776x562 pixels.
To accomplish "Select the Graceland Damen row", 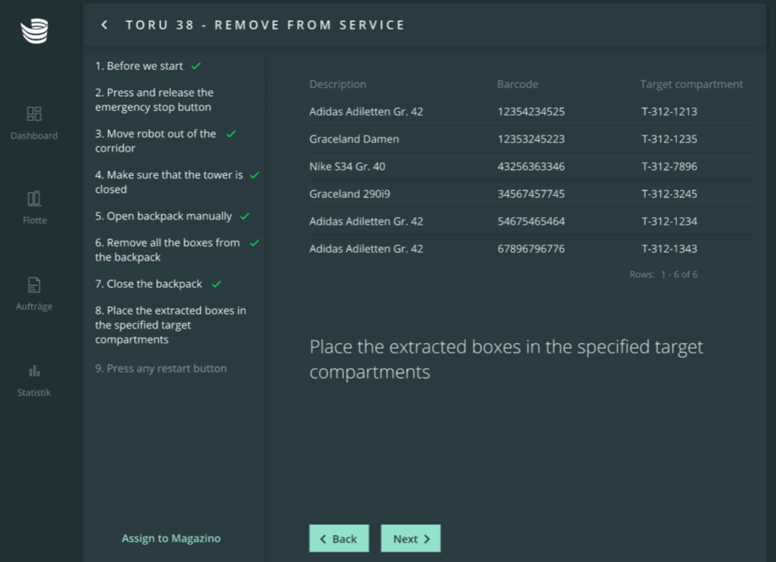I will (530, 139).
